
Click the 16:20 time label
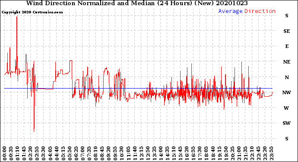(x=187, y=153)
